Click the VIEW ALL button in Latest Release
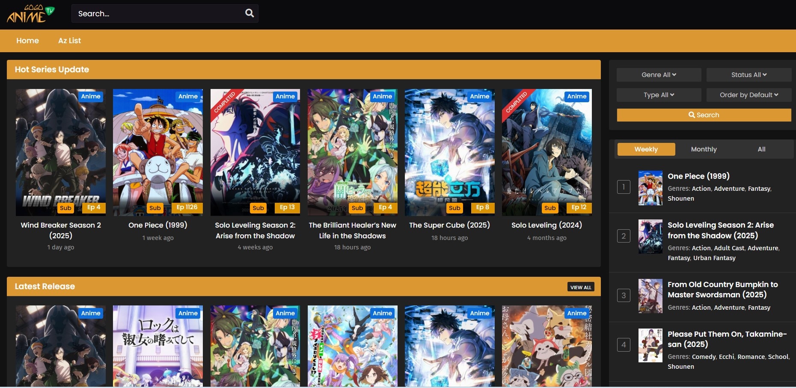 (581, 287)
